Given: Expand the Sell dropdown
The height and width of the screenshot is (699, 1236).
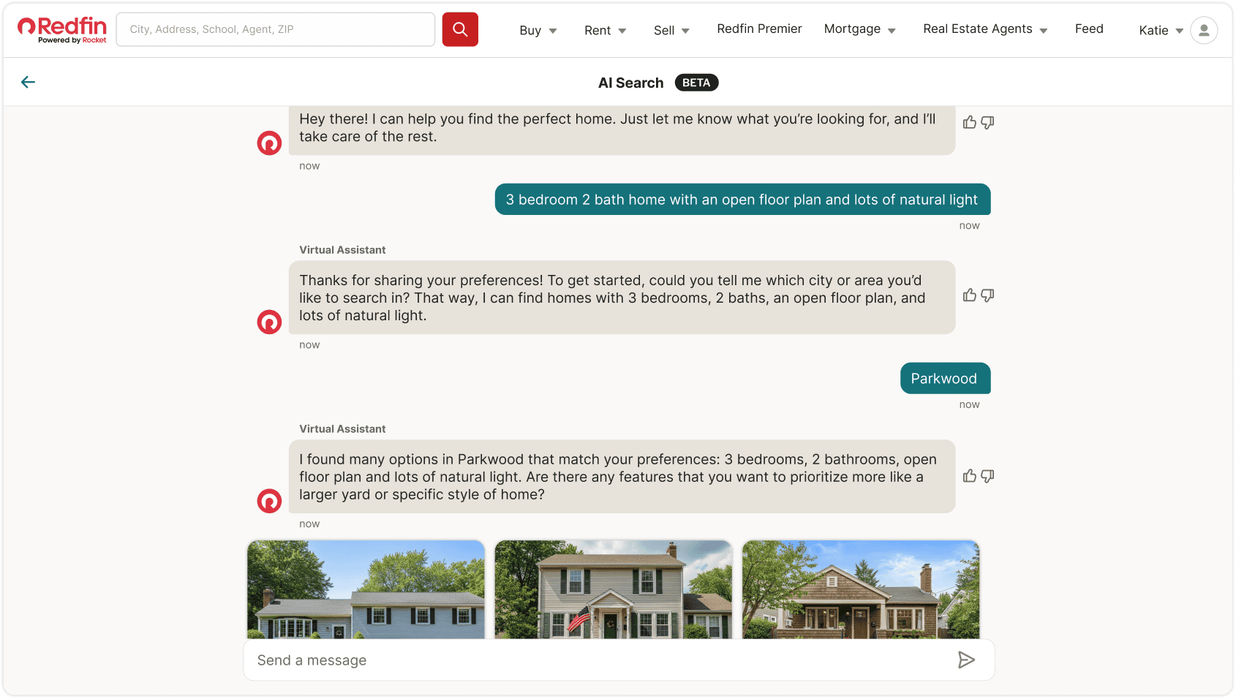Looking at the screenshot, I should 671,30.
